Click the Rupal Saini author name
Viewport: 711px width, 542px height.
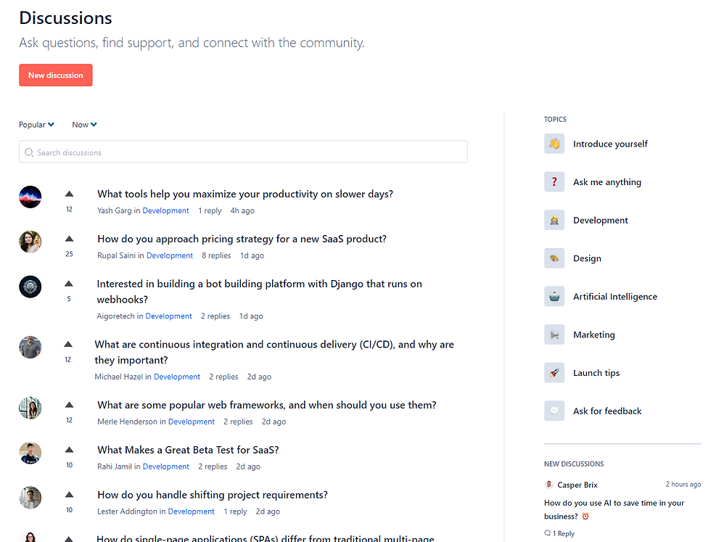(x=116, y=255)
